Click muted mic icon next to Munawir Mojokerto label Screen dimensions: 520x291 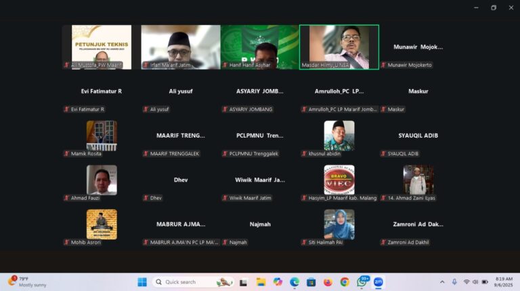(x=383, y=65)
